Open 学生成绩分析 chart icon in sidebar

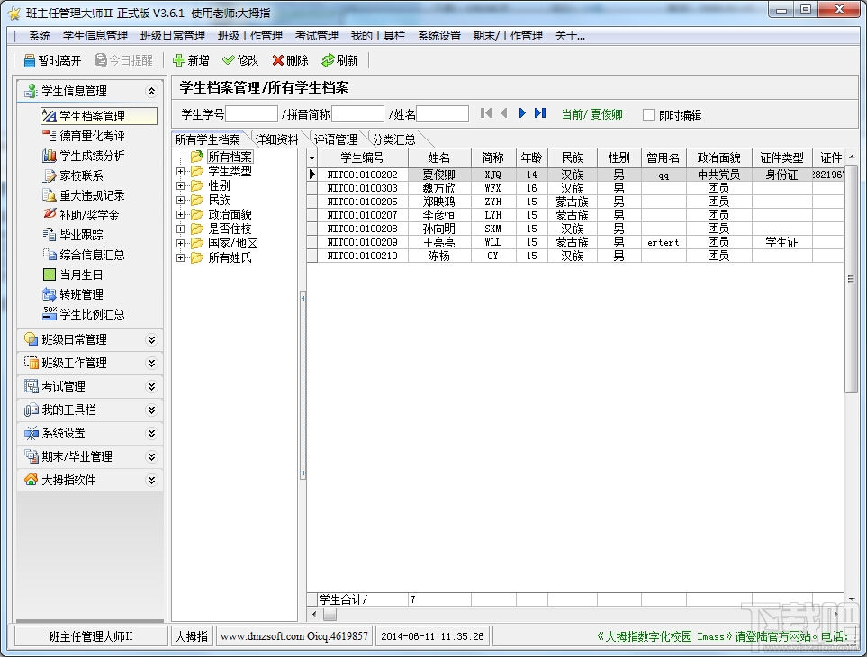[50, 156]
